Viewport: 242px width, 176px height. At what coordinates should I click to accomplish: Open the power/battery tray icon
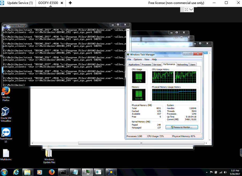point(216,172)
